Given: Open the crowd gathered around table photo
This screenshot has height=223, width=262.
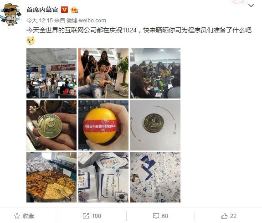Looking at the screenshot, I should coord(155,73).
